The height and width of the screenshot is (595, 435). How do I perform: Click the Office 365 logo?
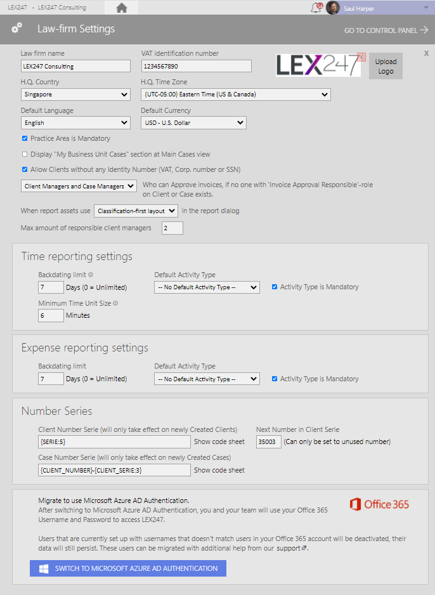pyautogui.click(x=379, y=504)
